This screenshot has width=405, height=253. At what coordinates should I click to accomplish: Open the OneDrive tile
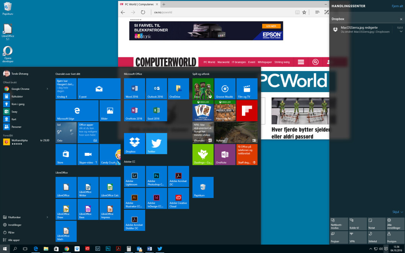pos(178,89)
